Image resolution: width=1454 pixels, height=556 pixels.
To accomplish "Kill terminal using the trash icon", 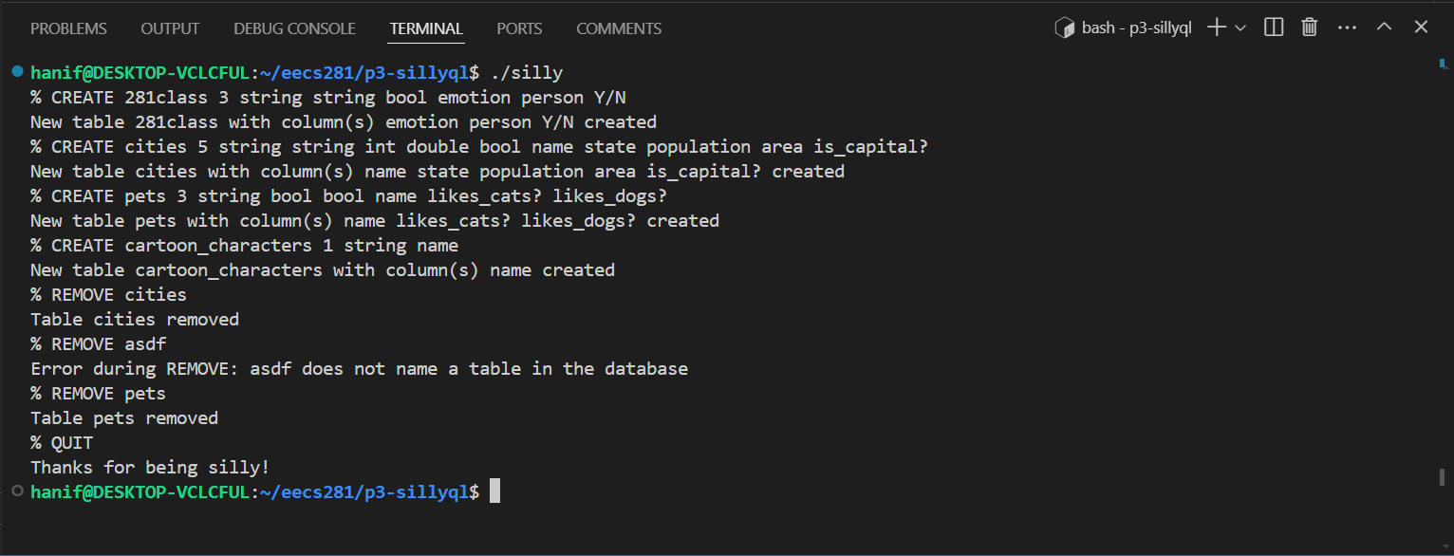I will [1310, 28].
